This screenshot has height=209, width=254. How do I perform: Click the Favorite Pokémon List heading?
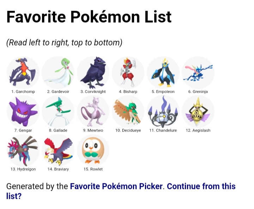89,17
